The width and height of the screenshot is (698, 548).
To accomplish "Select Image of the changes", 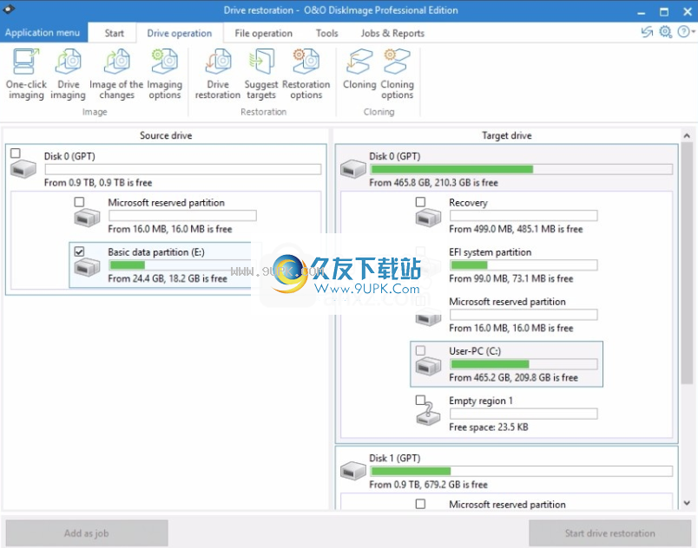I will coord(116,75).
